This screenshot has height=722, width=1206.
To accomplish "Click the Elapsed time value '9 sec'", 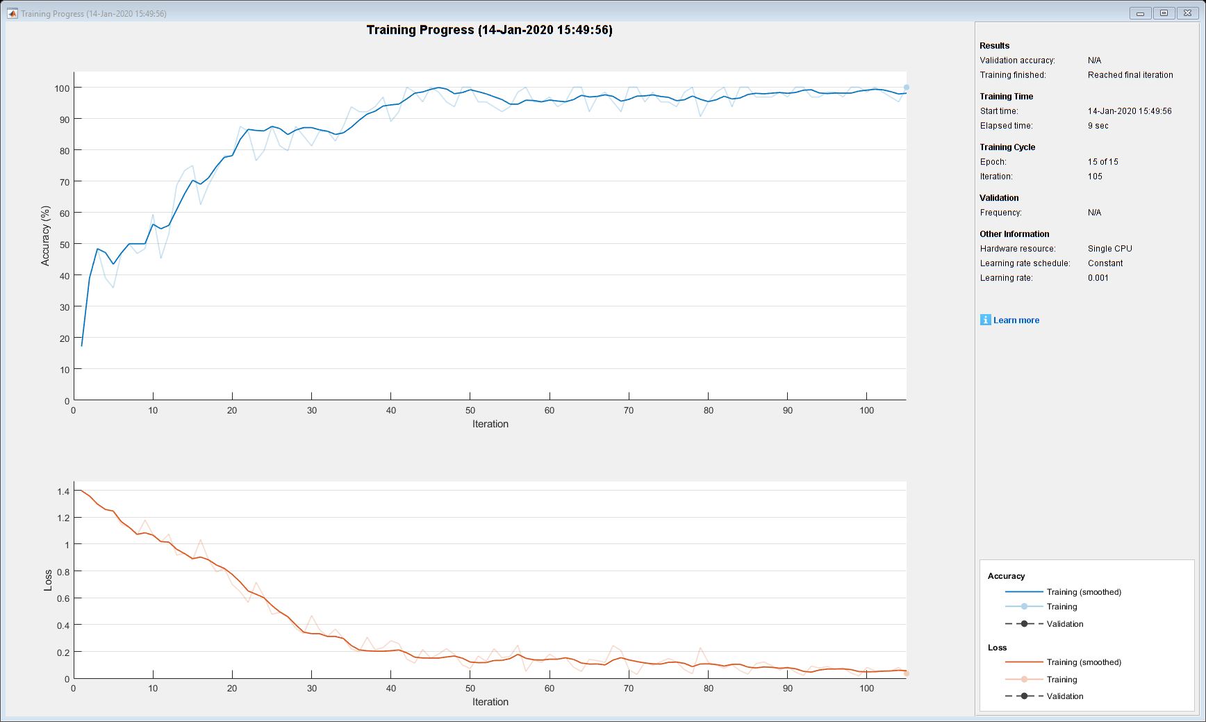I will tap(1098, 126).
